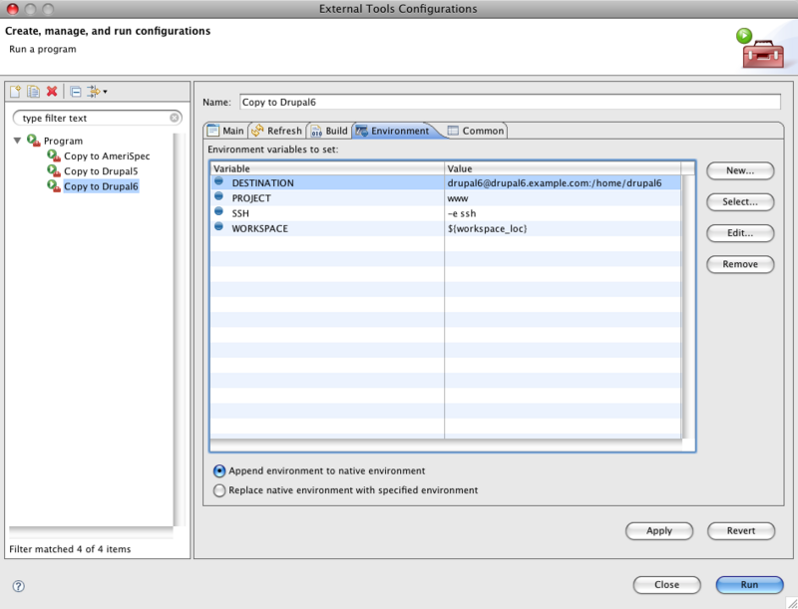Open the Refresh tab
Image resolution: width=798 pixels, height=609 pixels.
click(276, 131)
